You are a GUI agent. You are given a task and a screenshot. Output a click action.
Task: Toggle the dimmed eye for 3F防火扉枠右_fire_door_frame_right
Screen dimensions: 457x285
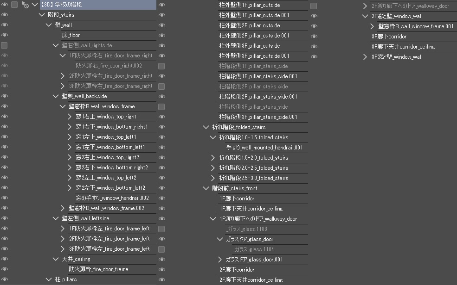(4, 86)
